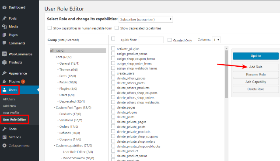Viewport: 280px width, 161px height.
Task: Click the capabilities list scrollbar thumb
Action: point(227,74)
